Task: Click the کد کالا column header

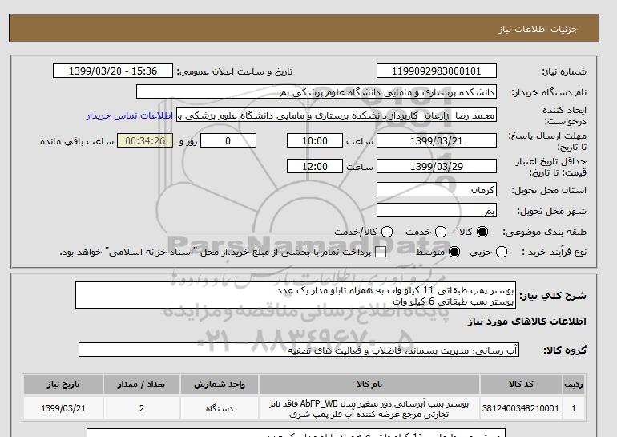Action: tap(521, 384)
